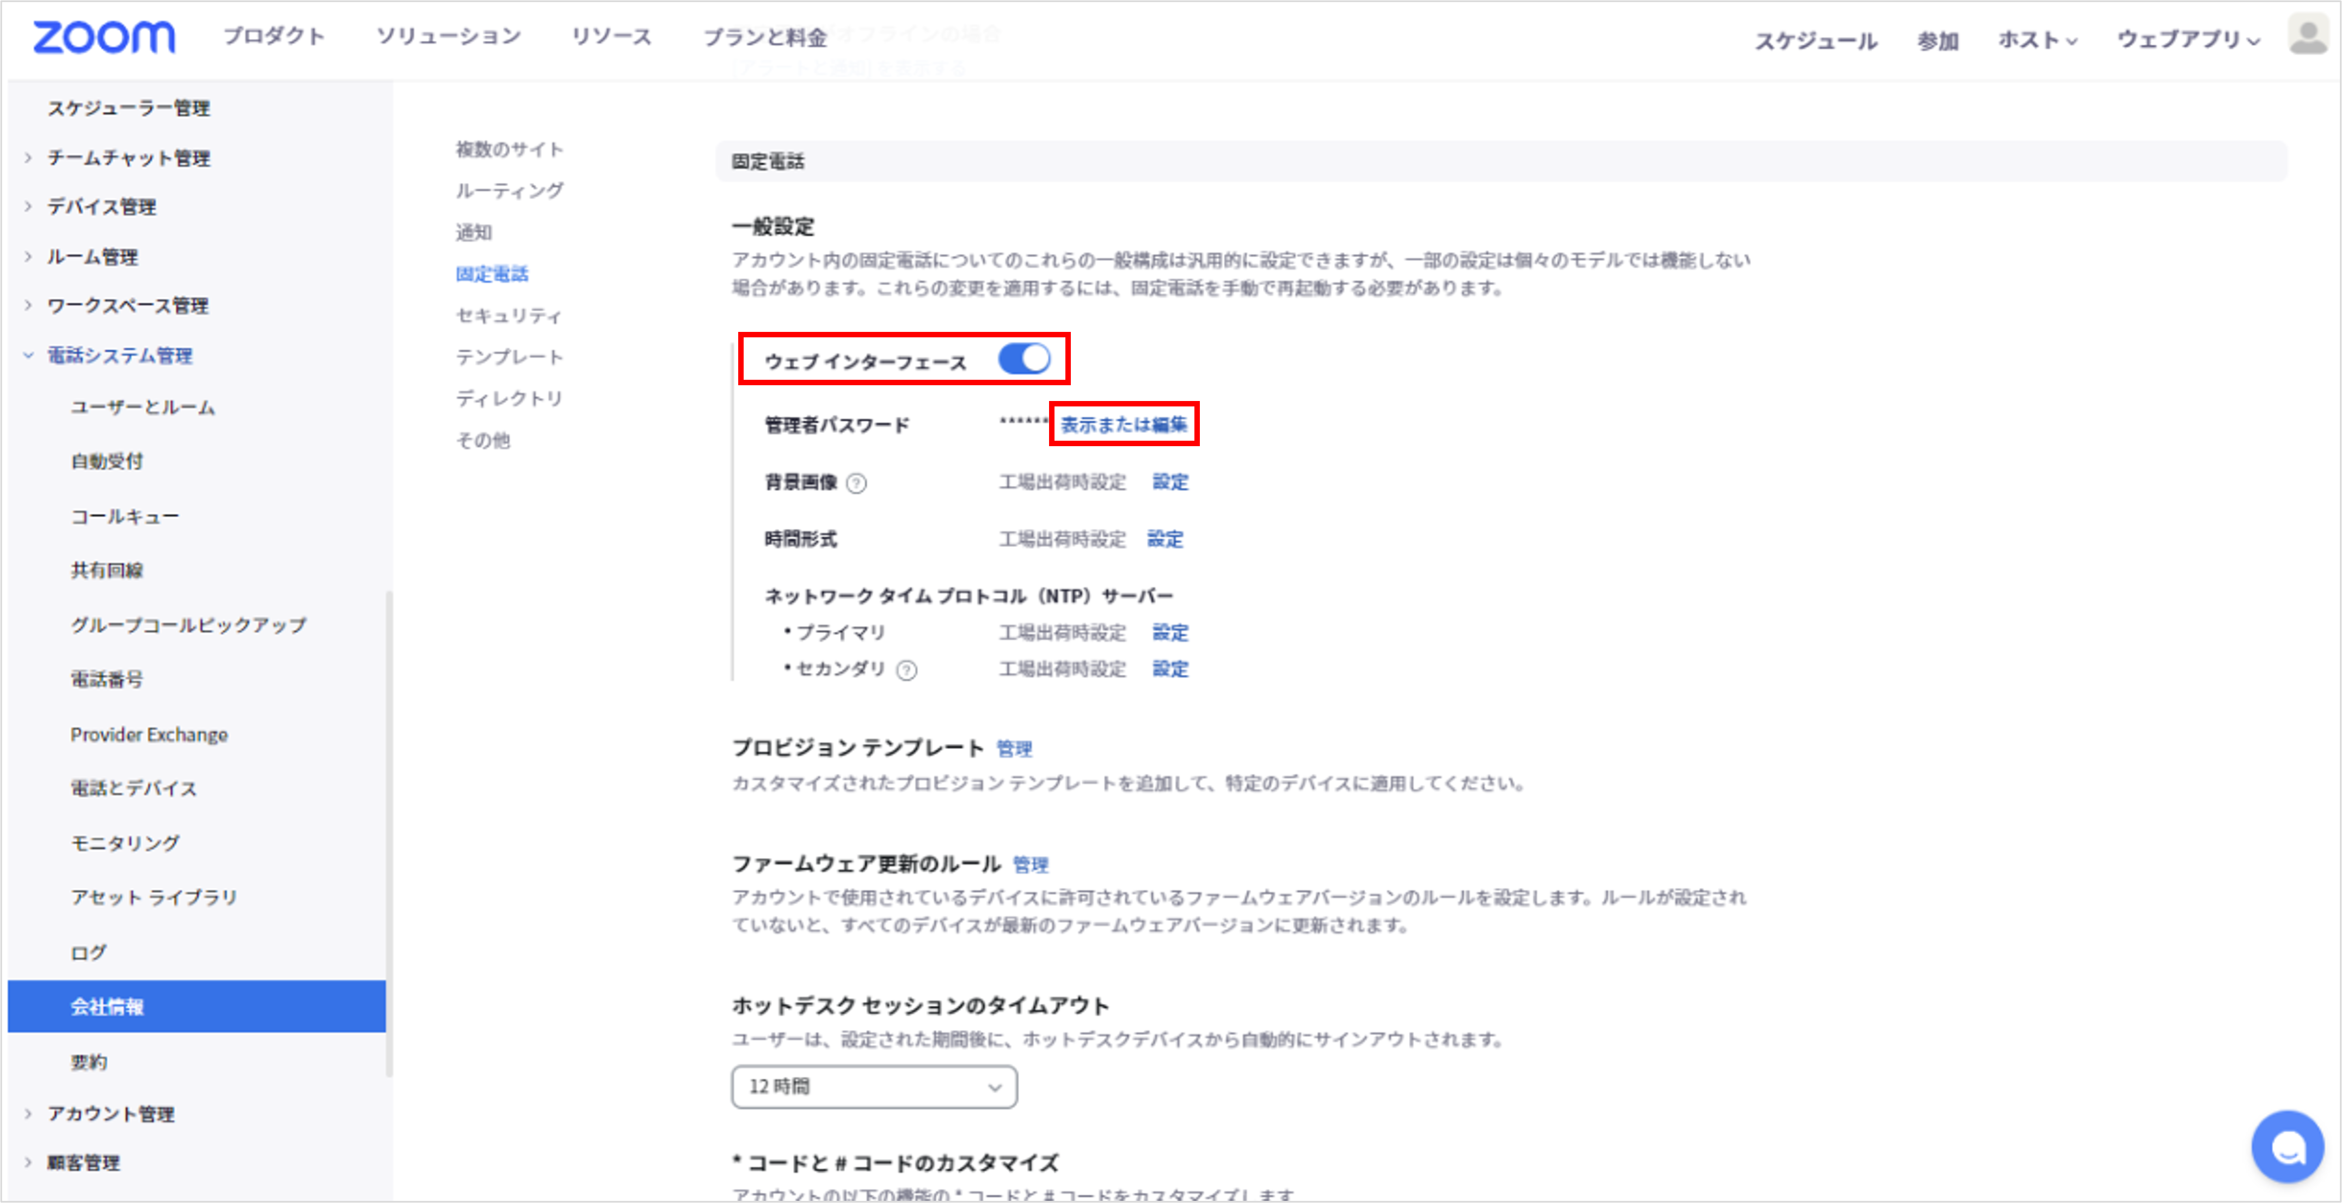Screen dimensions: 2342x1203
Task: Open the 12 時間 timeout dropdown
Action: (x=874, y=1087)
